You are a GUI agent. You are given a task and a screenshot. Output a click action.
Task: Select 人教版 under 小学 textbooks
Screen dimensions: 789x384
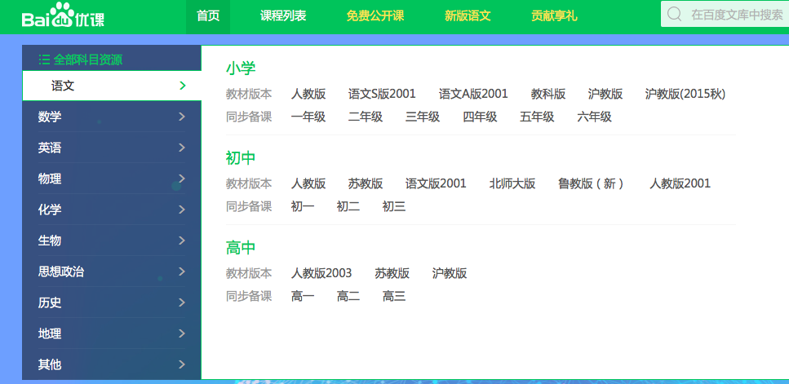(x=308, y=94)
